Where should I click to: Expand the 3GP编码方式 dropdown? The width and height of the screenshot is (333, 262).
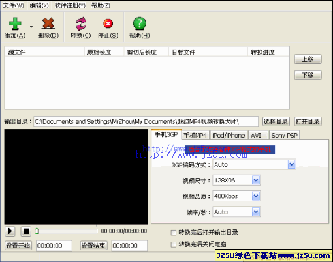(x=291, y=164)
